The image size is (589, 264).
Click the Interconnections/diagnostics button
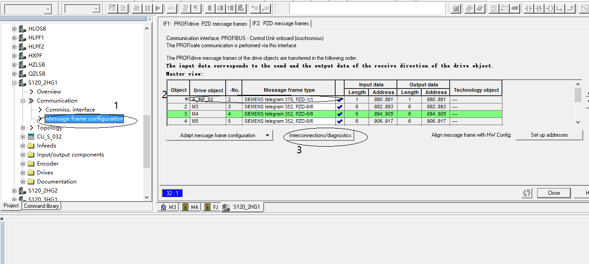click(320, 135)
